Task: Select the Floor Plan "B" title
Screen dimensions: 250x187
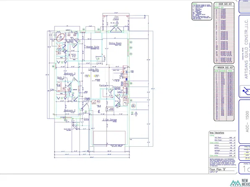Action: [x=217, y=169]
